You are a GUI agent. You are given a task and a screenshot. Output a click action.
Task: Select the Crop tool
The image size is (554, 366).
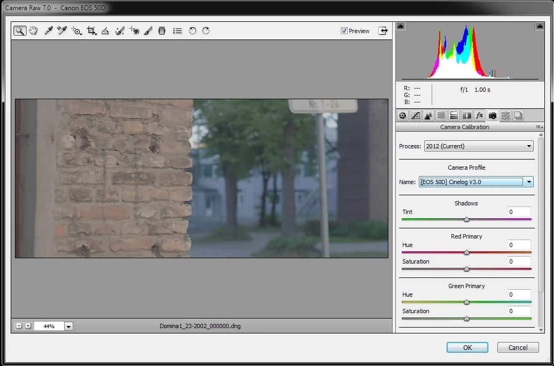[91, 31]
